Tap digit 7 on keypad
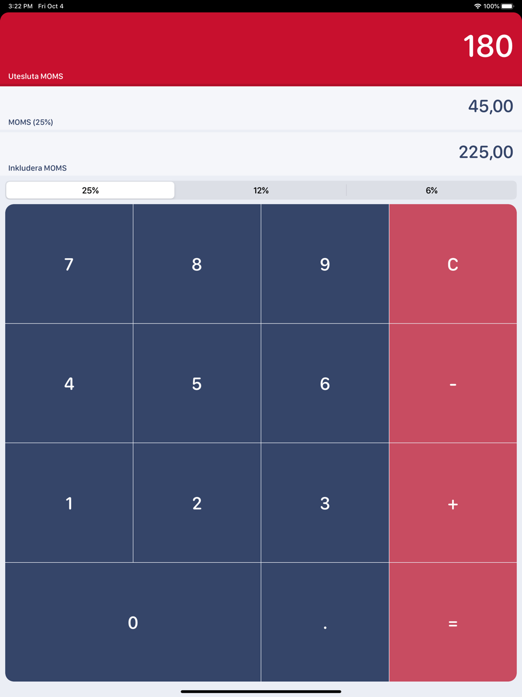 click(69, 264)
